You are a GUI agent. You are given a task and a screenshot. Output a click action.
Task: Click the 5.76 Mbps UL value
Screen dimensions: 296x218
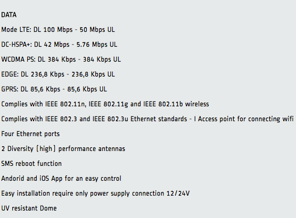pyautogui.click(x=97, y=45)
